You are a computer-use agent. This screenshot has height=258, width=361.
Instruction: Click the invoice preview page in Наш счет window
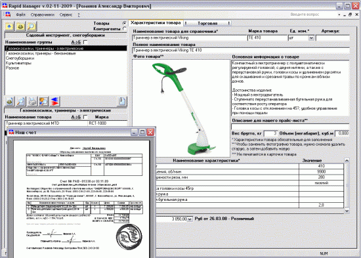pyautogui.click(x=81, y=199)
